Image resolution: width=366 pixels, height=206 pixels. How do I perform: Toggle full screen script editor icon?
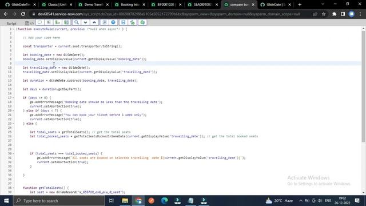(104, 22)
